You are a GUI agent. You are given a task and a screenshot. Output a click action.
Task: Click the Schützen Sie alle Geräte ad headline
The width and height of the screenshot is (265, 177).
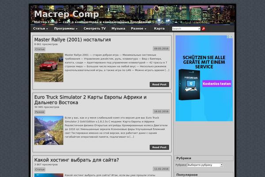point(204,62)
